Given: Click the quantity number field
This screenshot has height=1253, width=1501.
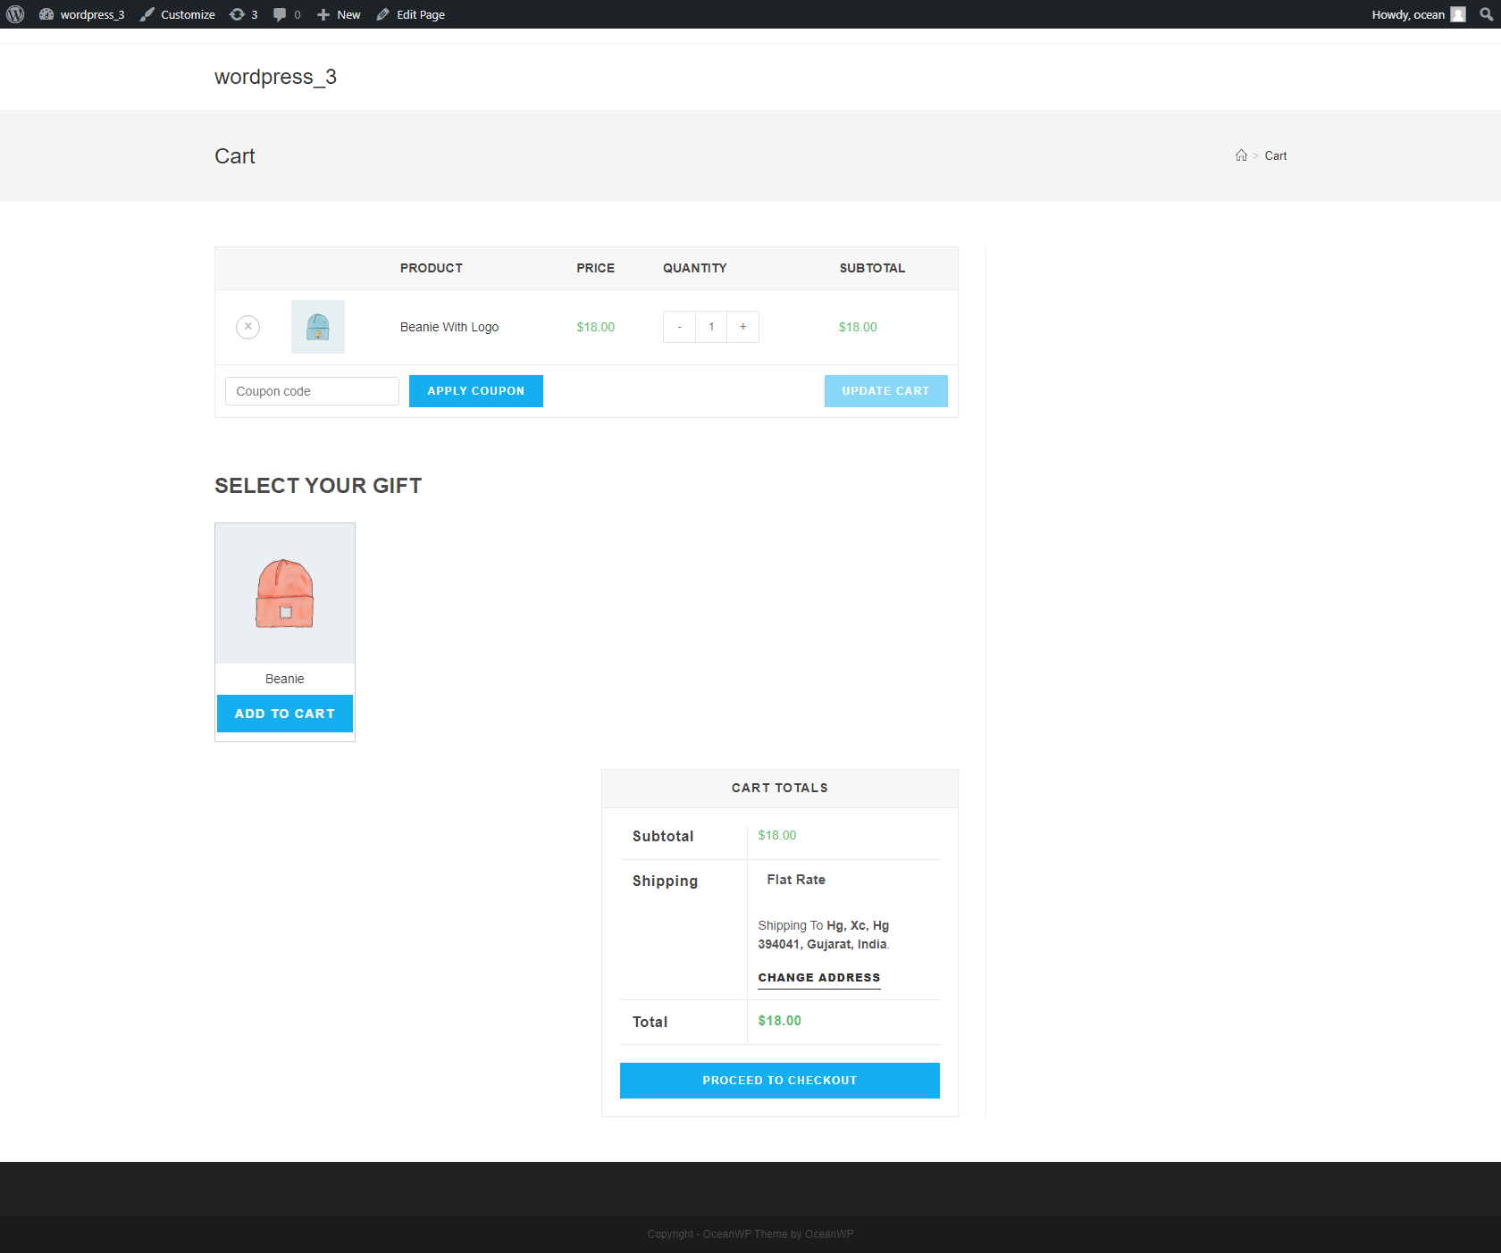Looking at the screenshot, I should click(711, 327).
